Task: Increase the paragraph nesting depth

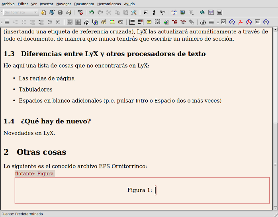Action: pos(50,22)
